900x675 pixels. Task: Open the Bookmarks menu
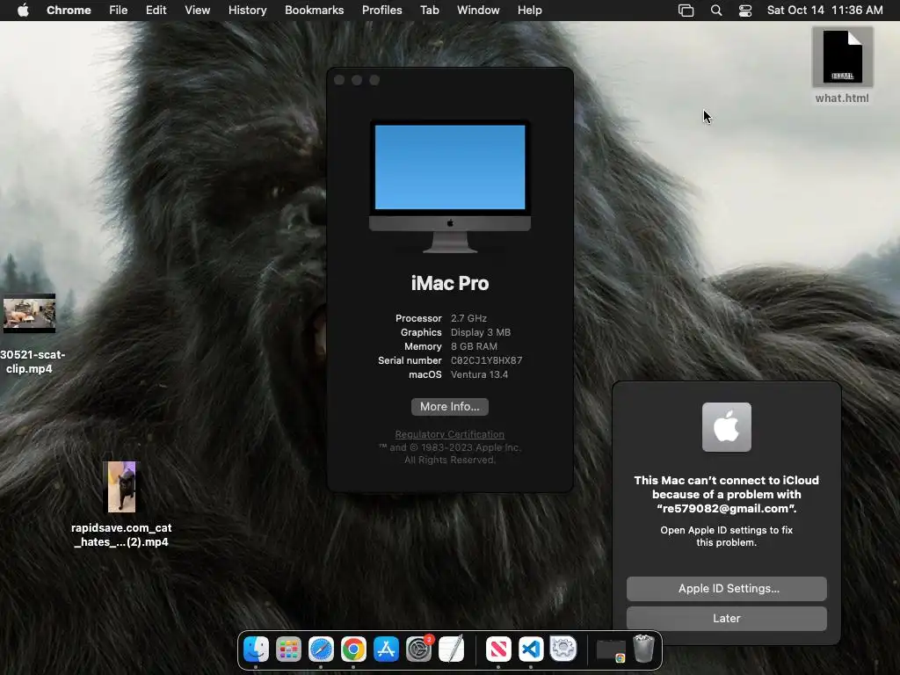tap(314, 10)
